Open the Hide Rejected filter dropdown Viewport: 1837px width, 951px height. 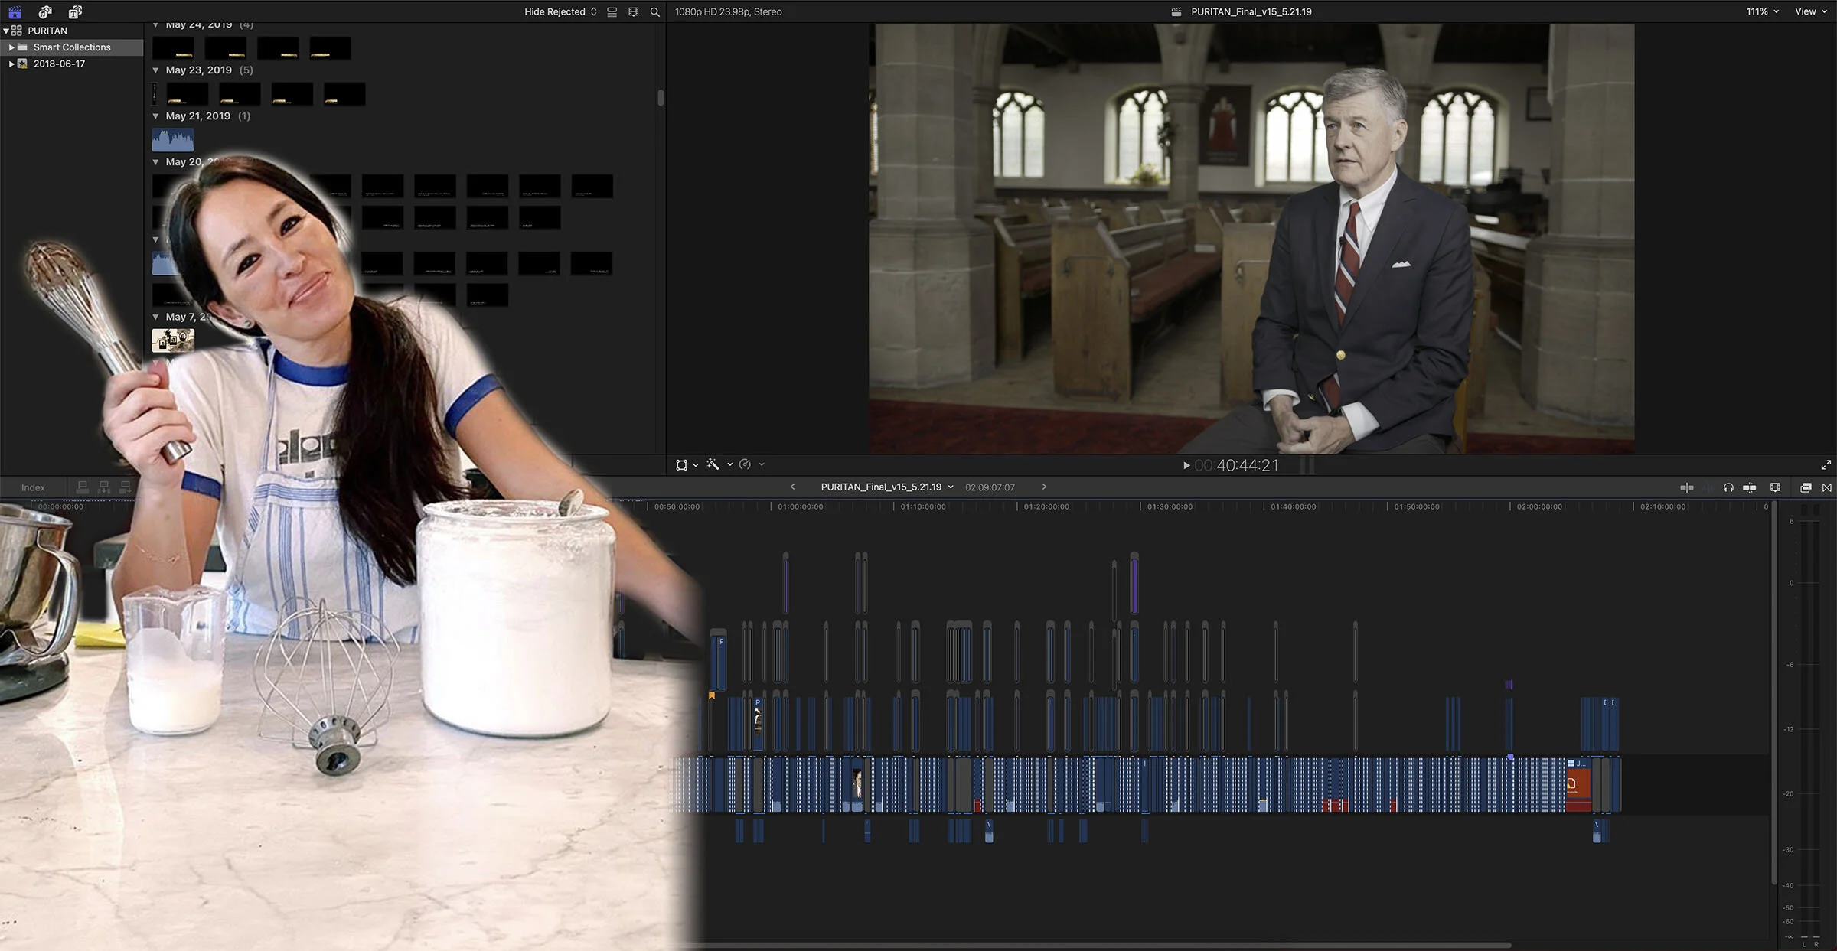pos(560,11)
